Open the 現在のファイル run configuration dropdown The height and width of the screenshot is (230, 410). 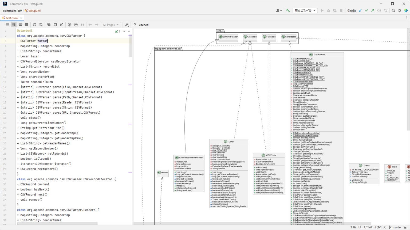pos(305,10)
